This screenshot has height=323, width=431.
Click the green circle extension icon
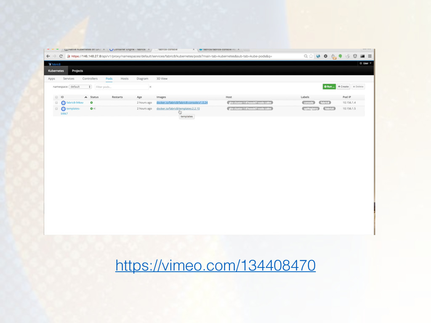point(340,56)
